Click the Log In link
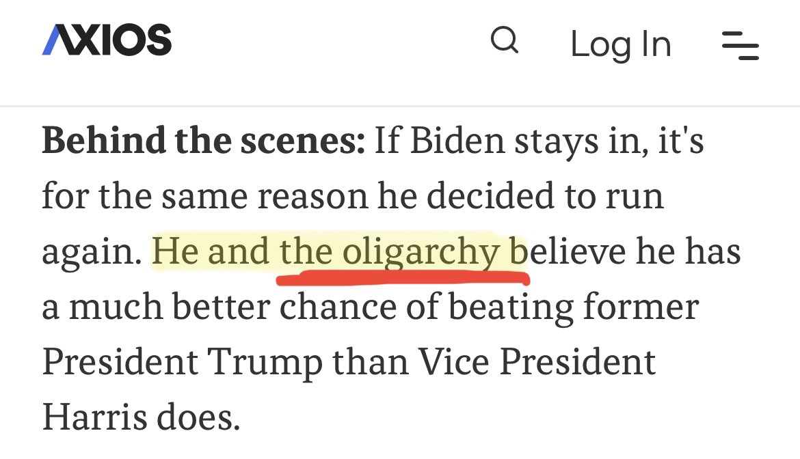The height and width of the screenshot is (459, 800). pyautogui.click(x=620, y=44)
